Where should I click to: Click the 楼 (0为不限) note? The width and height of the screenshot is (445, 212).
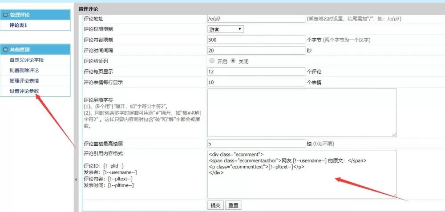coord(320,144)
